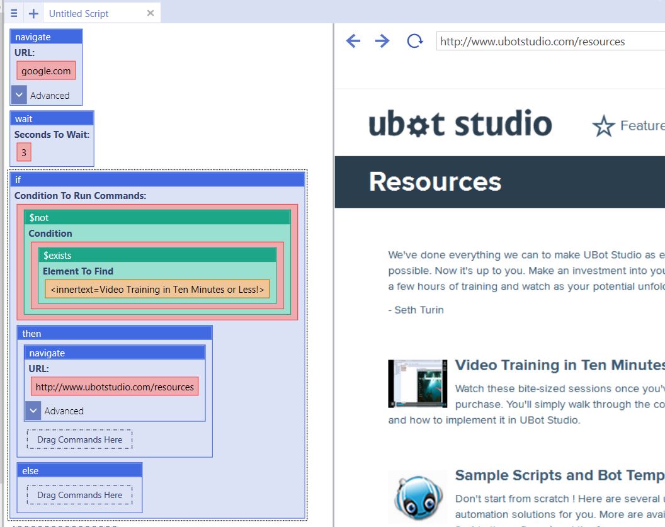Click Drag Commands Here in else block
The image size is (665, 527).
[79, 495]
